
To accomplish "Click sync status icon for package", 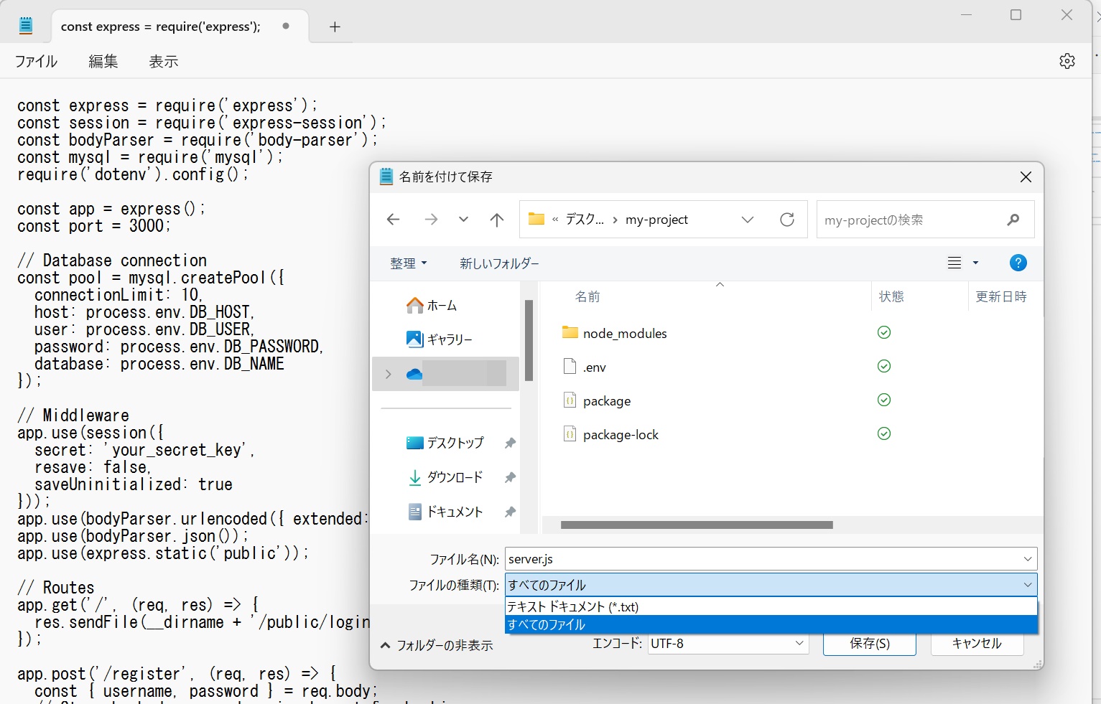I will click(884, 400).
